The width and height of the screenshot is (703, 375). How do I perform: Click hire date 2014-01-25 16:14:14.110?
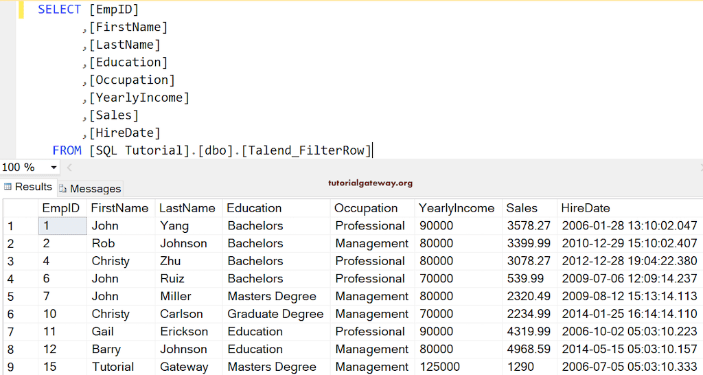[x=630, y=314]
